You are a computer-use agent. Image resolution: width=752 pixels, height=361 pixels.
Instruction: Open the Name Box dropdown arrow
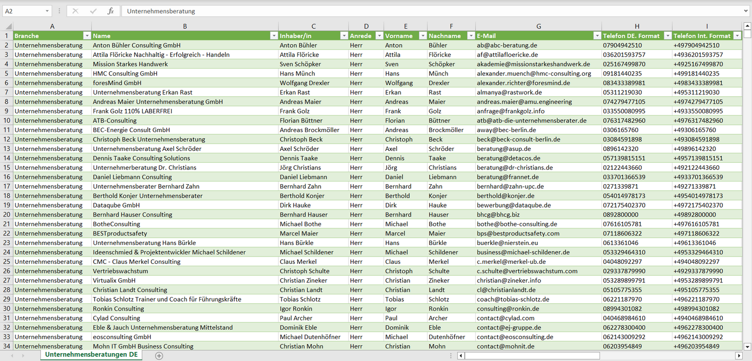pos(47,11)
